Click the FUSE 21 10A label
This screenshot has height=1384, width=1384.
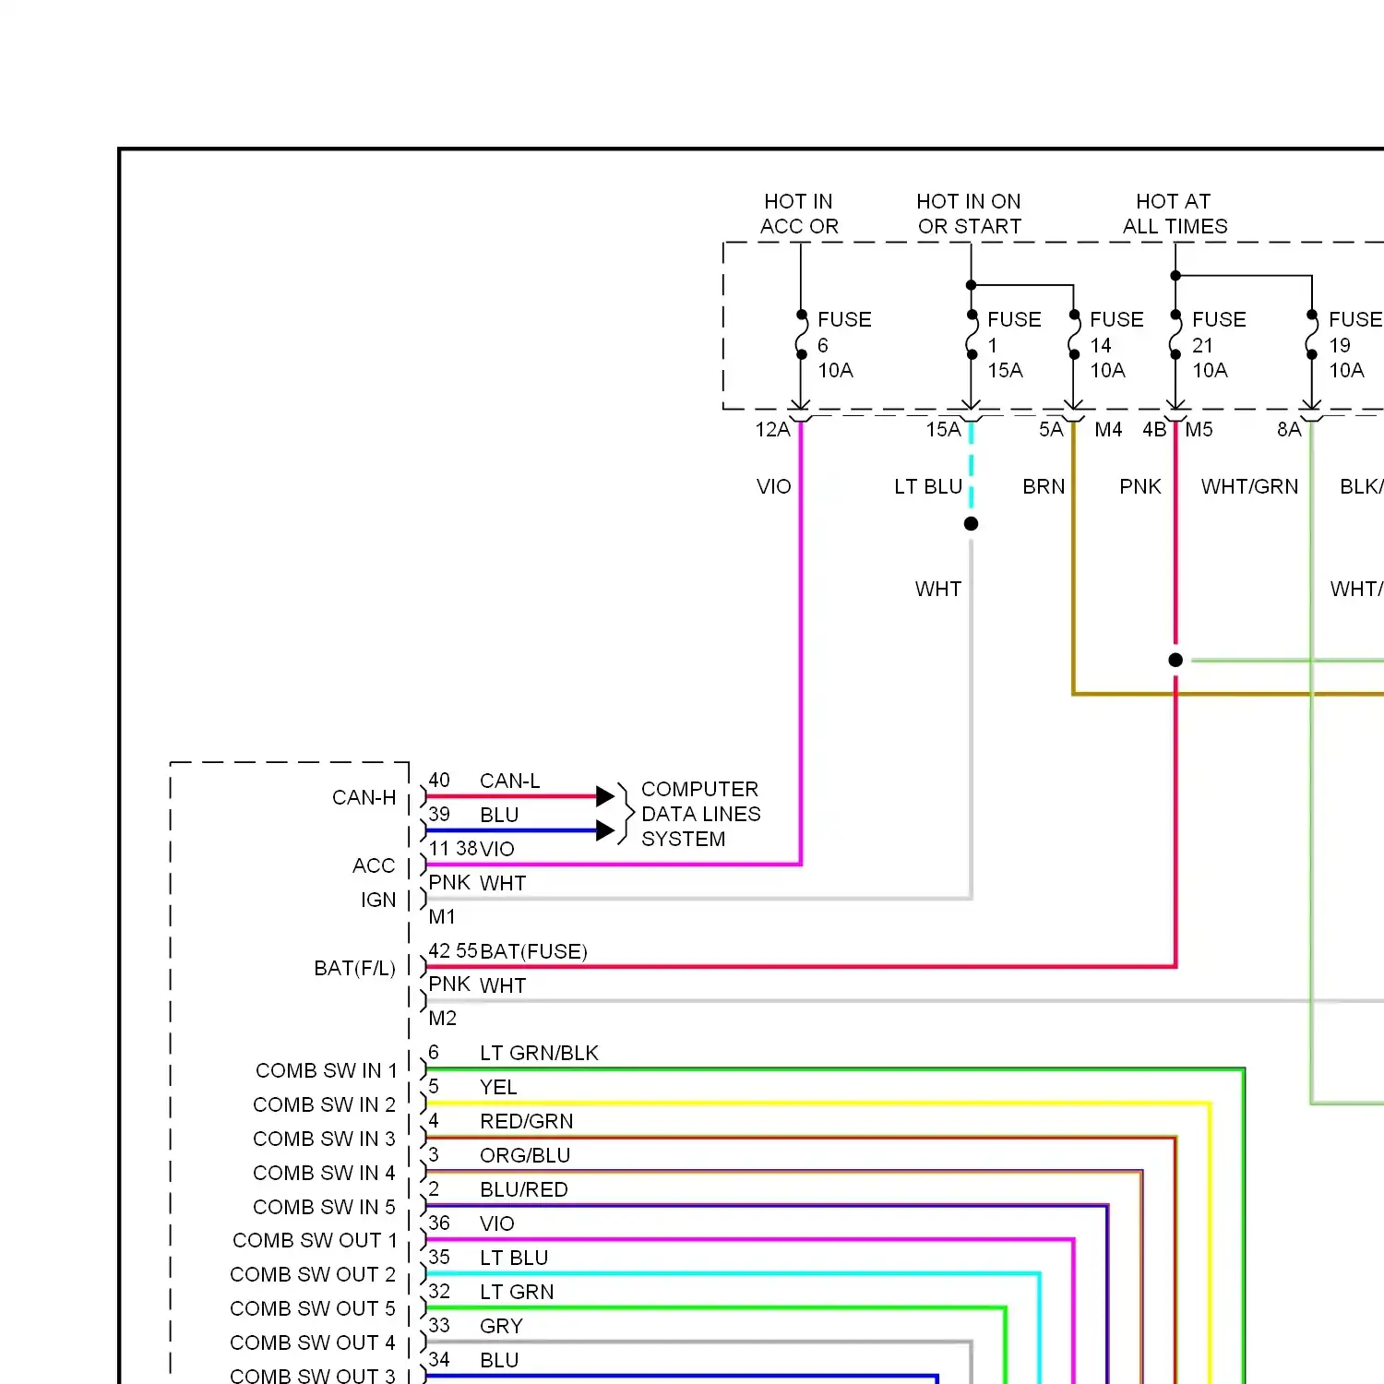(1219, 345)
